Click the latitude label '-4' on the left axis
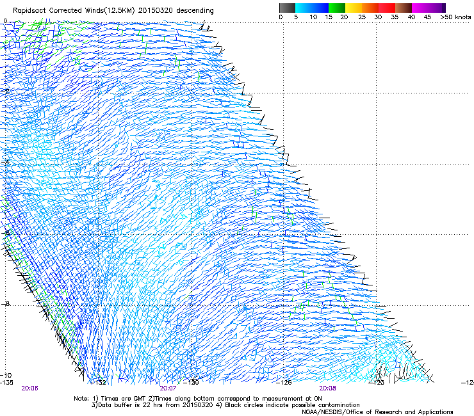This screenshot has width=474, height=416. click(5, 162)
